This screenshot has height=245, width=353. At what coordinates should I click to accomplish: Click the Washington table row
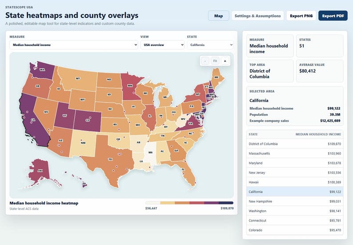click(295, 211)
